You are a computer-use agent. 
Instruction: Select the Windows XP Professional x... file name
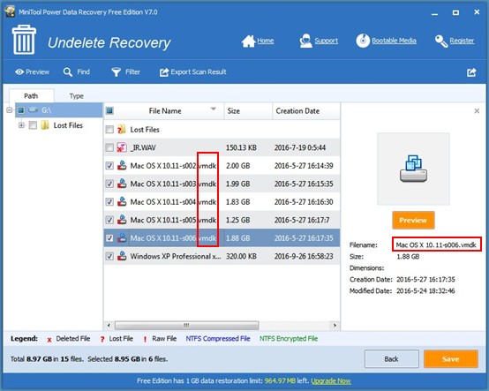tap(176, 256)
